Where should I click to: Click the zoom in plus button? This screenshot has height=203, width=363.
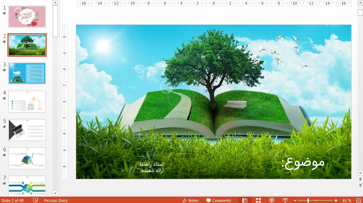[336, 201]
